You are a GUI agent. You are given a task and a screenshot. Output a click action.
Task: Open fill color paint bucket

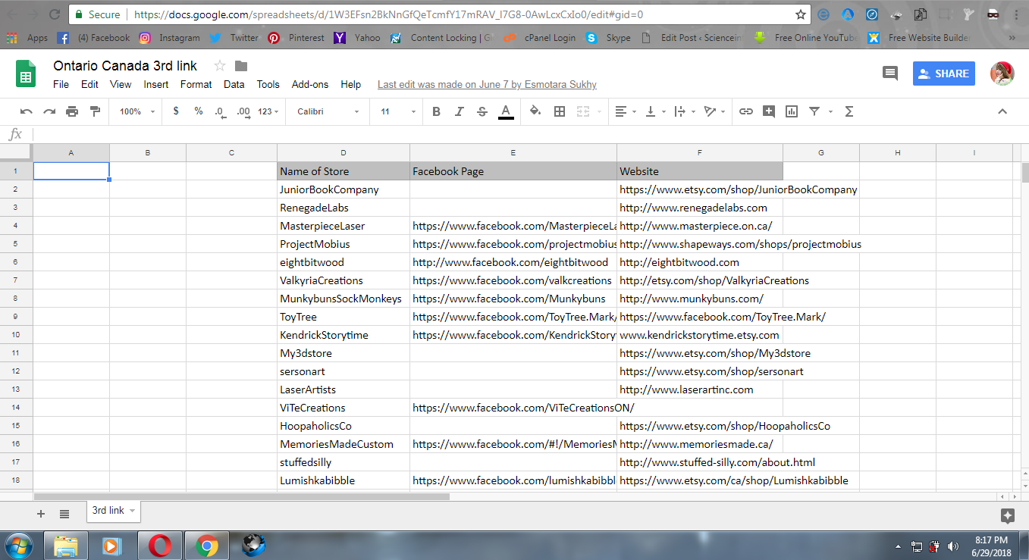pyautogui.click(x=535, y=111)
